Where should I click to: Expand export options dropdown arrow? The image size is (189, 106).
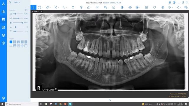[x=172, y=7]
